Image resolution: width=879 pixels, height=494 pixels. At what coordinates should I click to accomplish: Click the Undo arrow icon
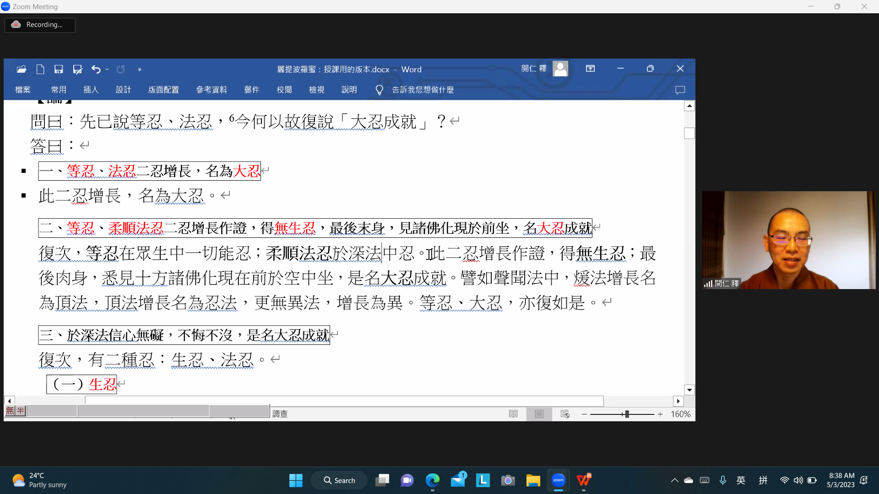pyautogui.click(x=96, y=69)
